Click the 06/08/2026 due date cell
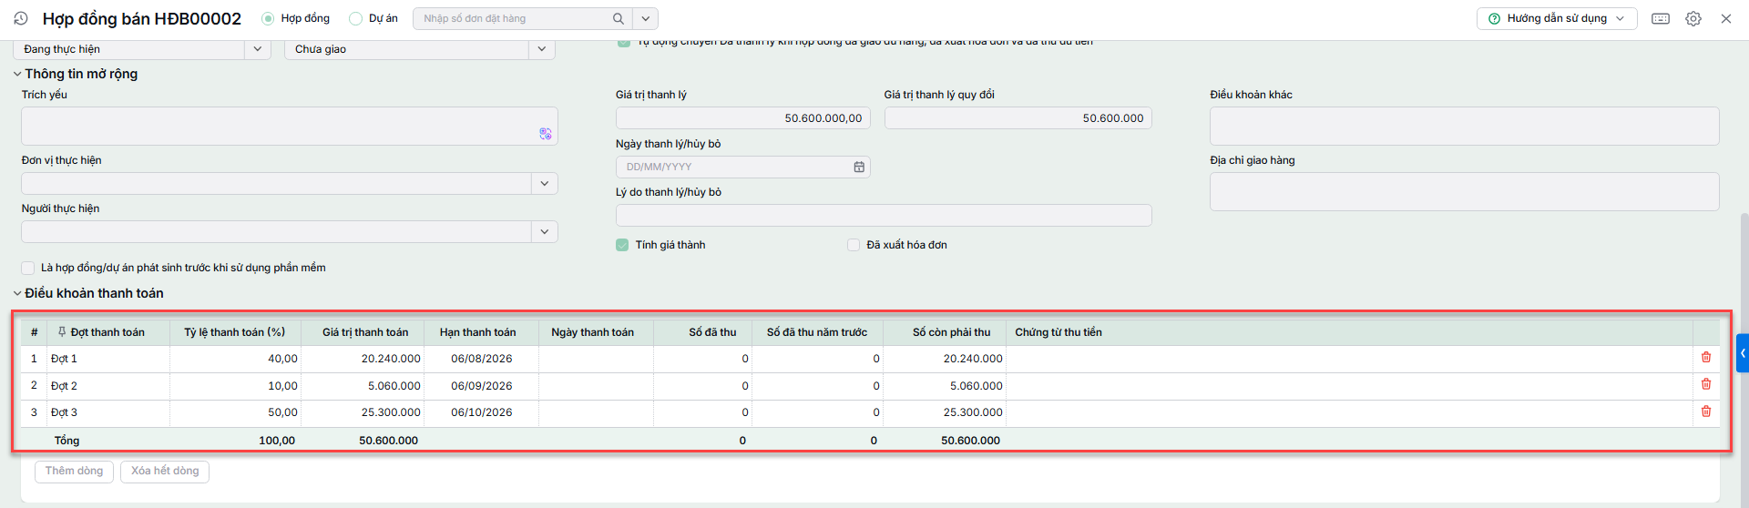The width and height of the screenshot is (1749, 508). tap(481, 359)
